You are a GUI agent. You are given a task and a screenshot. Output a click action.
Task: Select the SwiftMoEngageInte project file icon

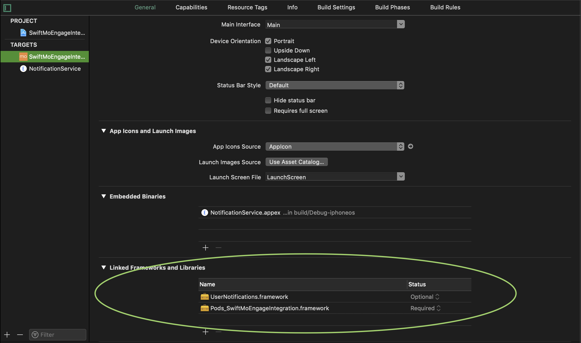tap(23, 33)
